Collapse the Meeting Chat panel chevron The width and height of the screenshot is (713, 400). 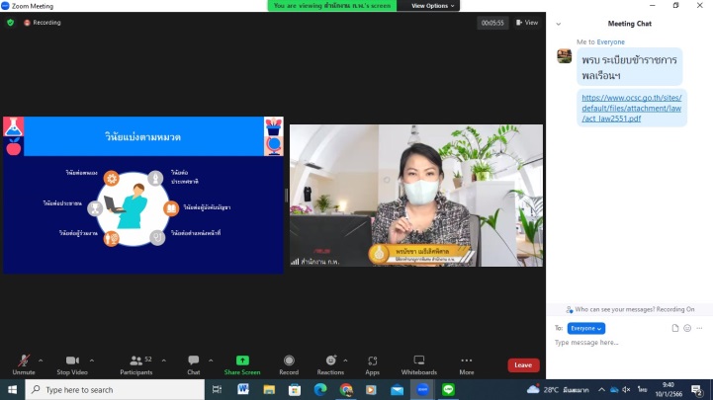click(559, 24)
